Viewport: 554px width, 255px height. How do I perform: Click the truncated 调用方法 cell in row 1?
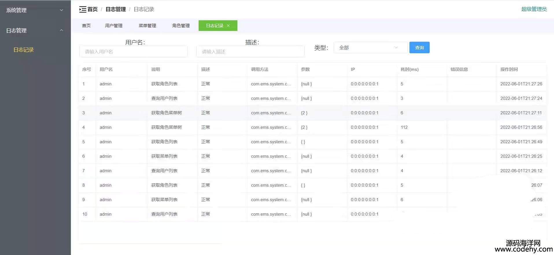271,84
